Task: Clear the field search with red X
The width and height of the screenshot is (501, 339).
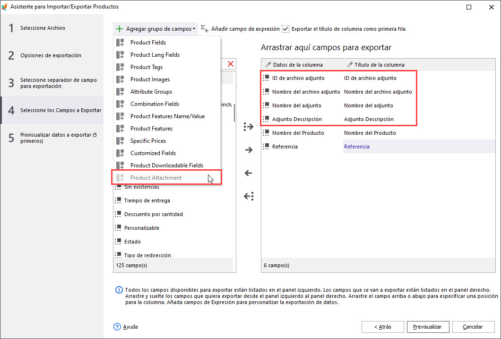Action: click(230, 64)
